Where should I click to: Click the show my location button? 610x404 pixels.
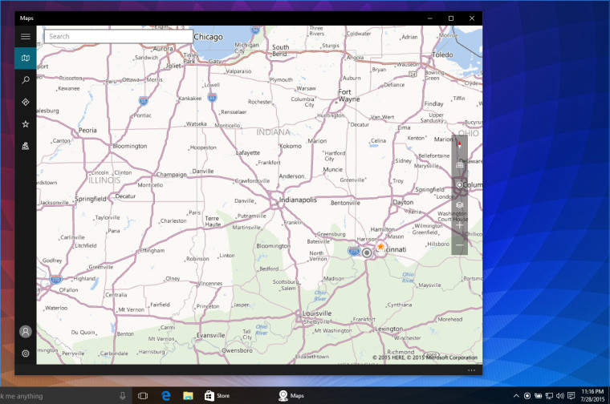click(459, 185)
